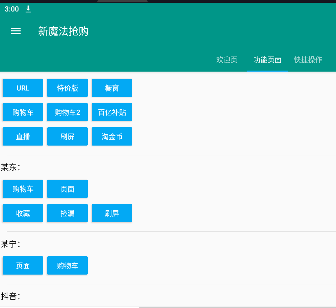
Task: Tap the download icon in status bar
Action: [28, 9]
